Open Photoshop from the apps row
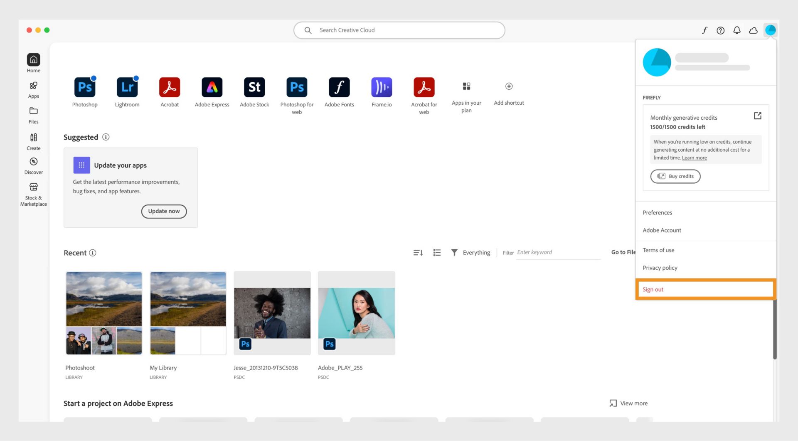The width and height of the screenshot is (798, 441). pos(85,87)
